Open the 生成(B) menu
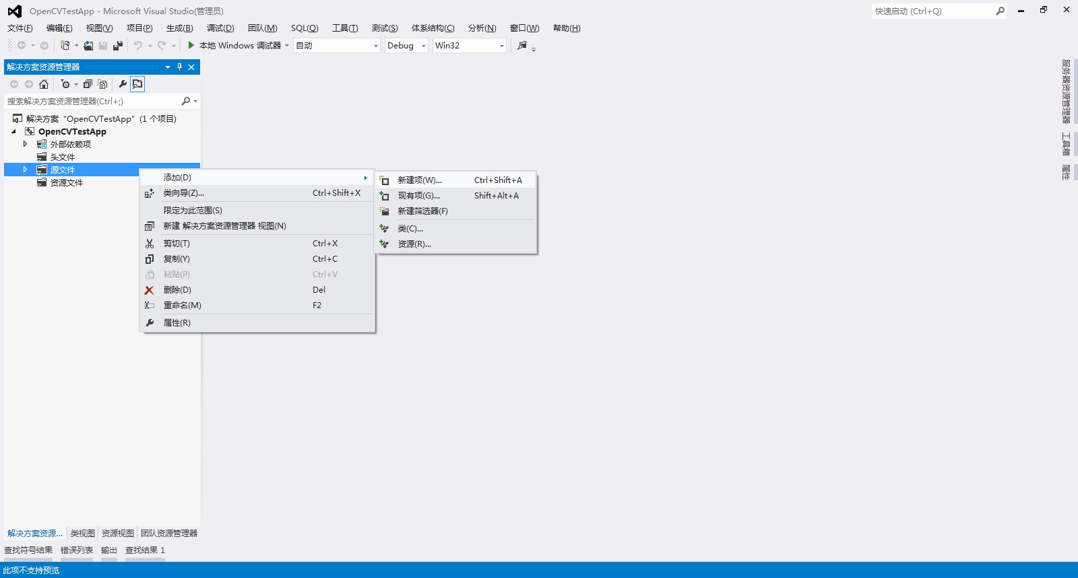Image resolution: width=1078 pixels, height=578 pixels. [x=179, y=28]
